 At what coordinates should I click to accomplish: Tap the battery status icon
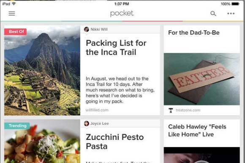(x=235, y=4)
